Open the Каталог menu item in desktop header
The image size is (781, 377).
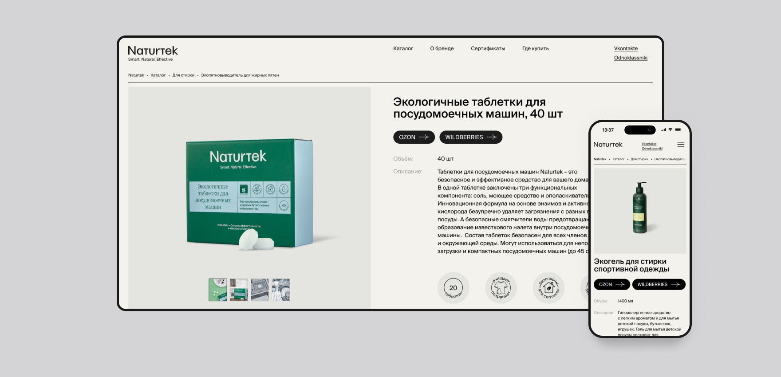403,48
